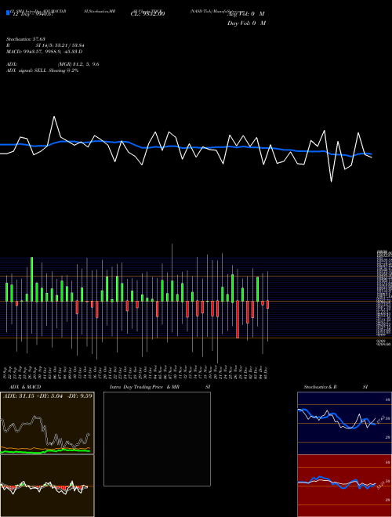Screen dimensions: 392x517
Task: Click the Day Vol: 0 M text
Action: click(x=246, y=23)
